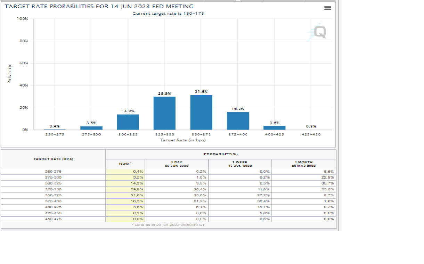Click the 325-350 bar showing 29.9%
Viewport: 424px width, 264px height.
(x=164, y=113)
